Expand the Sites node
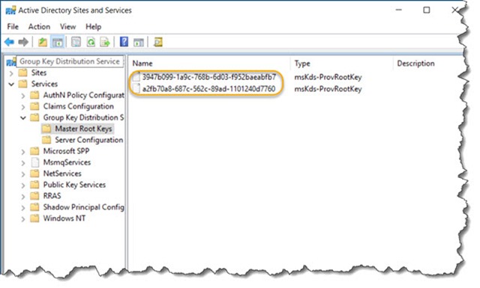480x288 pixels. click(11, 73)
